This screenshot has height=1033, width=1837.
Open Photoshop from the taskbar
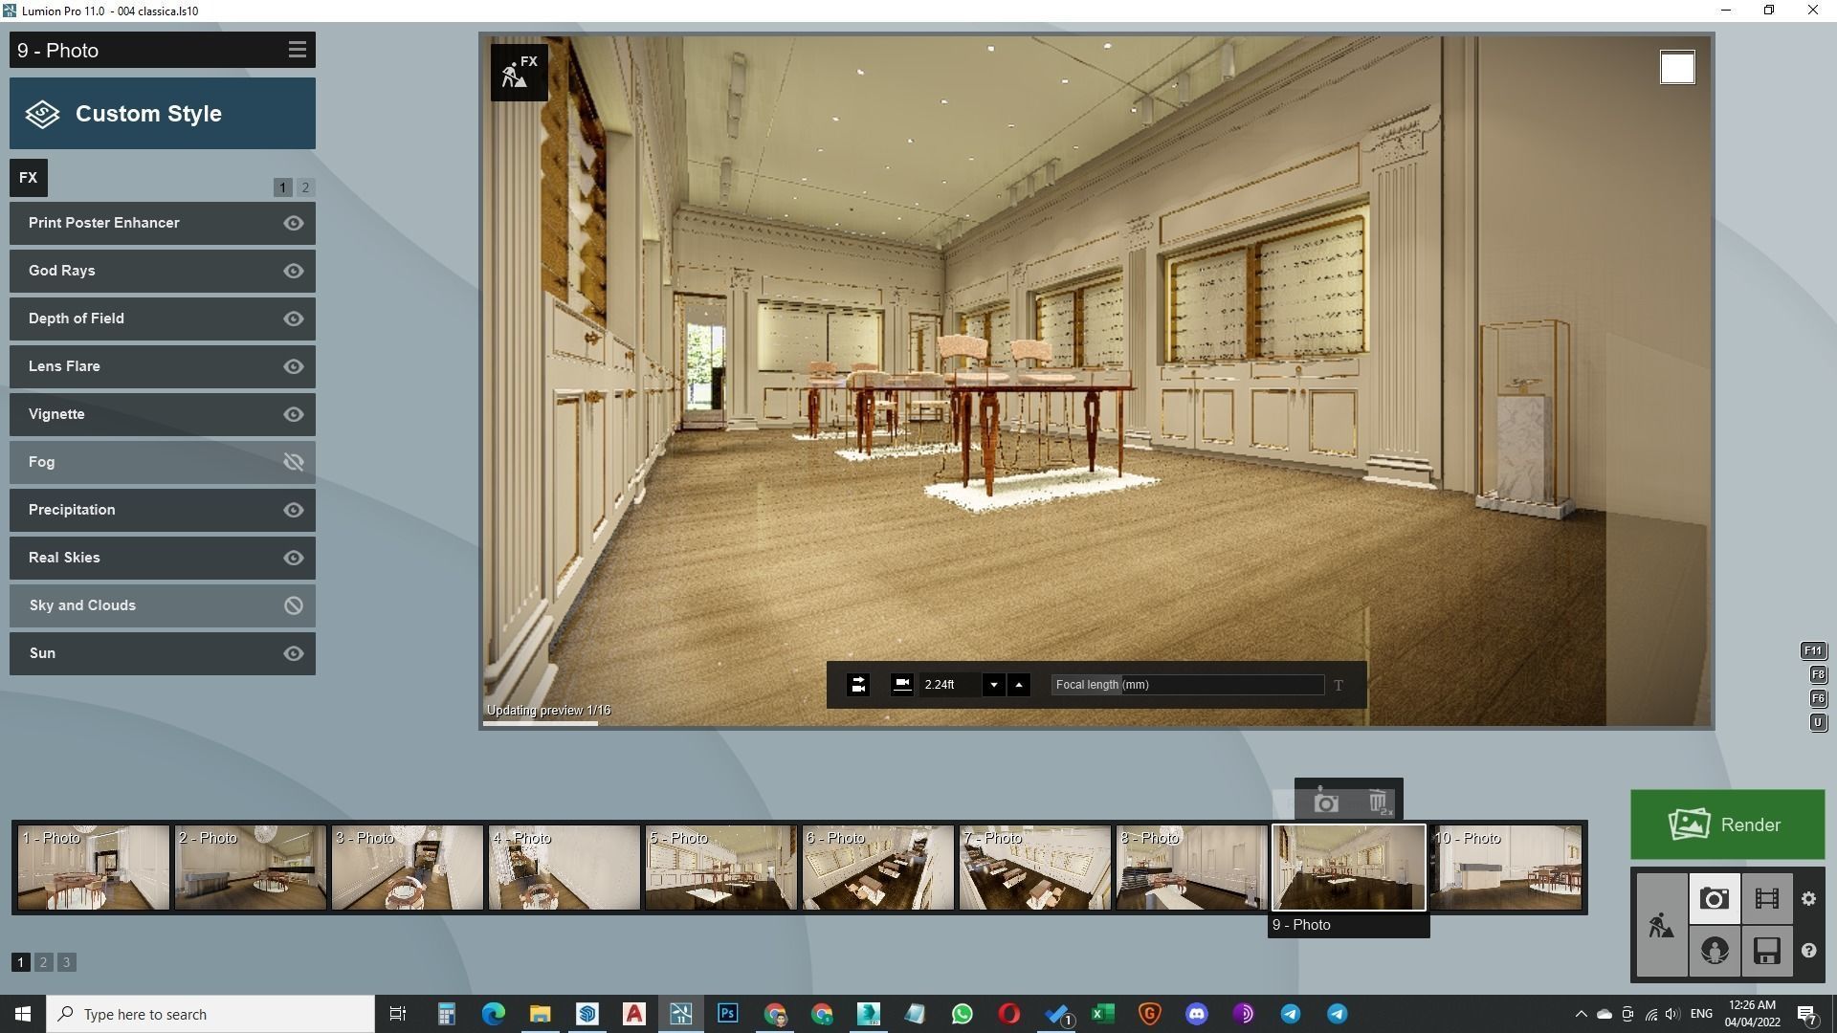pyautogui.click(x=728, y=1014)
